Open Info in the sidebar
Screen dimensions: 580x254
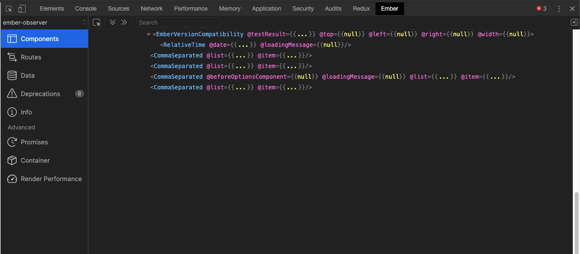pos(44,112)
